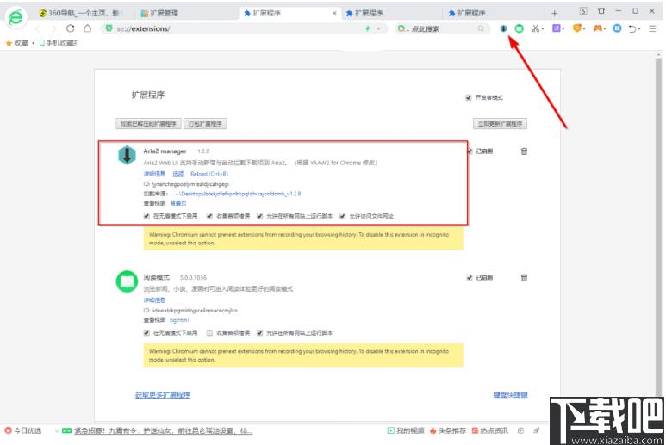Click the blue grid apps toolbar icon
The height and width of the screenshot is (445, 666).
pyautogui.click(x=617, y=28)
